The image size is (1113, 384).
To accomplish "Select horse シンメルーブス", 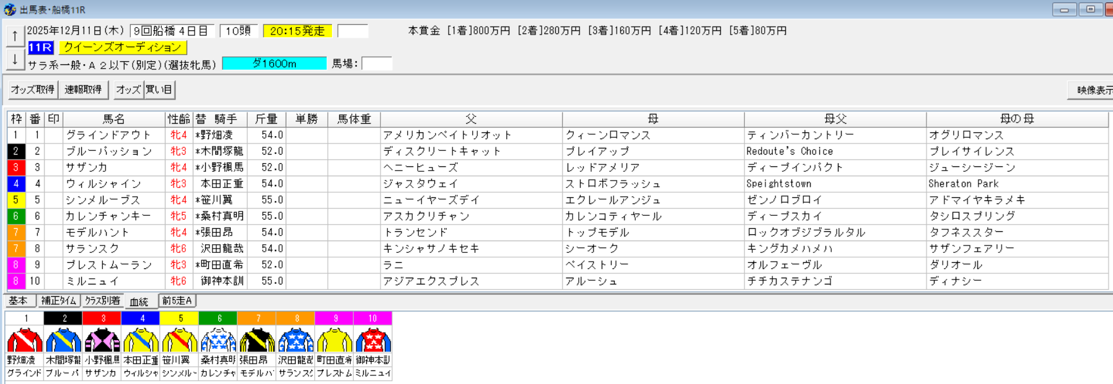I will 103,200.
